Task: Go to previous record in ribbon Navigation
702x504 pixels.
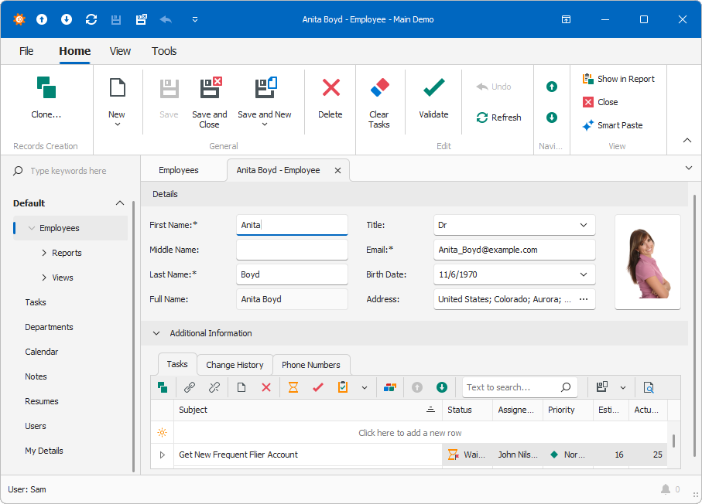Action: pos(552,87)
